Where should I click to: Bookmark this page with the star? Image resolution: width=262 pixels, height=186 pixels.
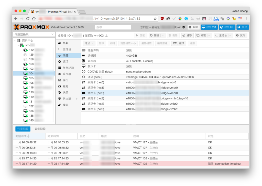coord(155,19)
